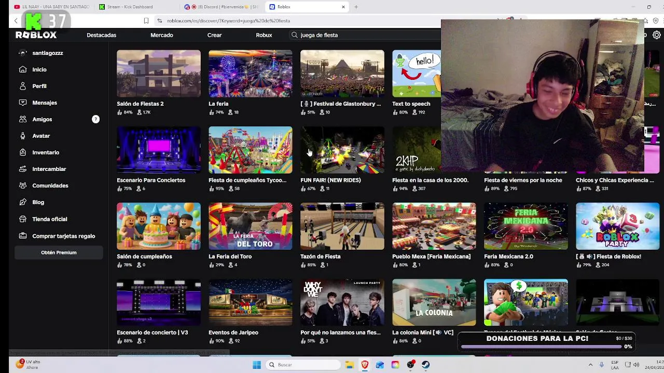The image size is (664, 373).
Task: Open Mensajes via its message icon
Action: coord(23,103)
